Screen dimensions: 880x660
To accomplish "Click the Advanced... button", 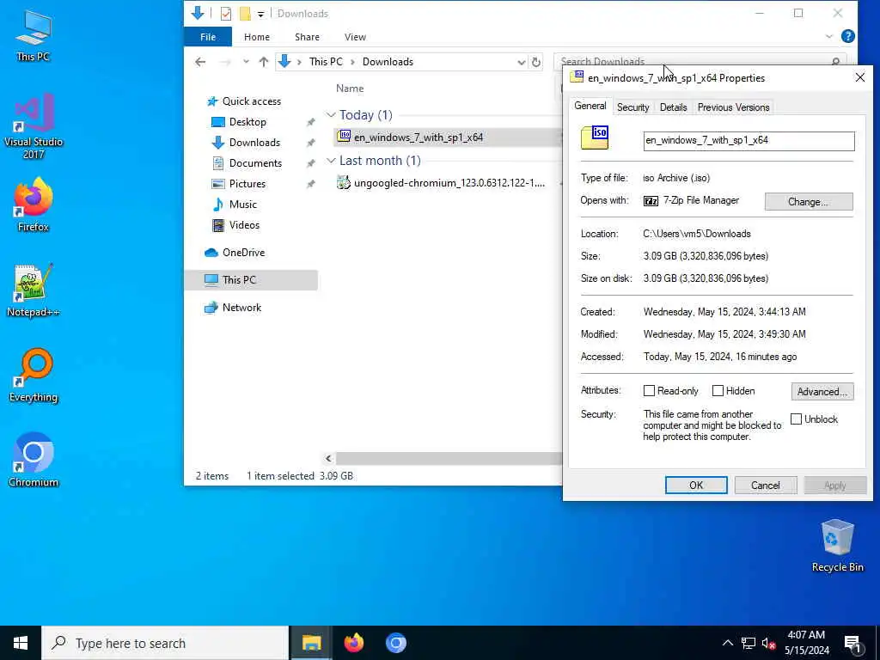I will tap(822, 391).
